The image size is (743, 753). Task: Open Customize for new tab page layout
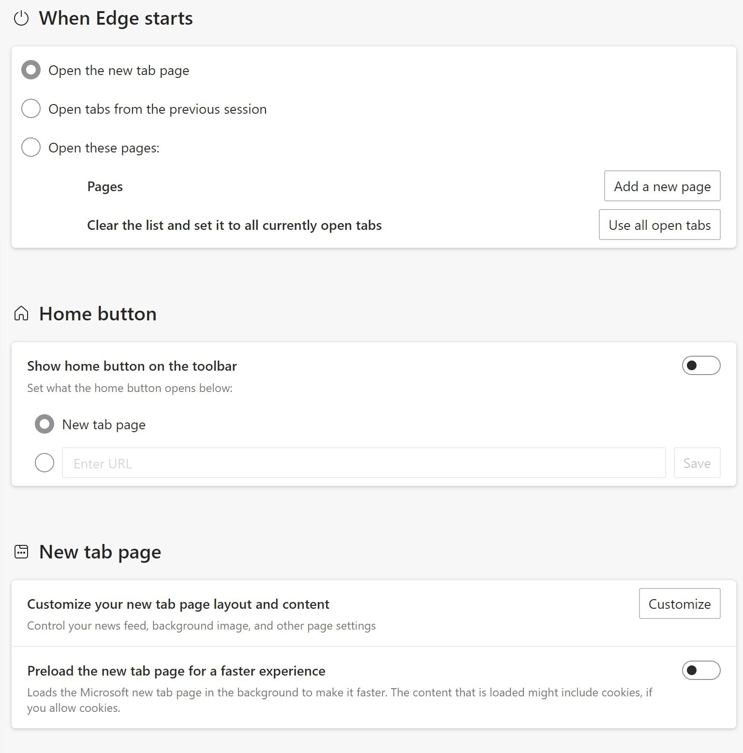679,604
